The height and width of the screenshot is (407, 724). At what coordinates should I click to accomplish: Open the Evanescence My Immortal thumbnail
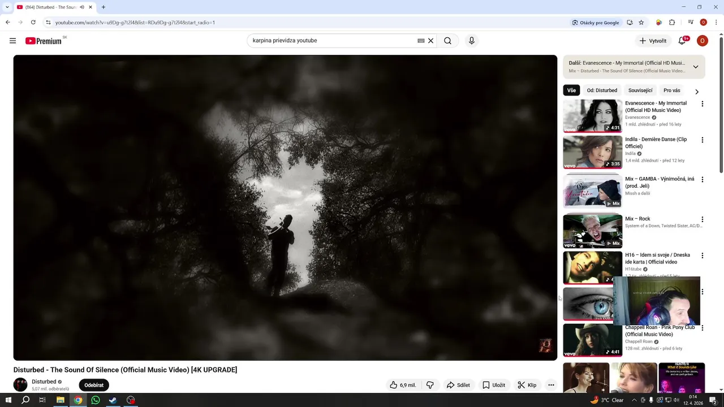point(592,116)
